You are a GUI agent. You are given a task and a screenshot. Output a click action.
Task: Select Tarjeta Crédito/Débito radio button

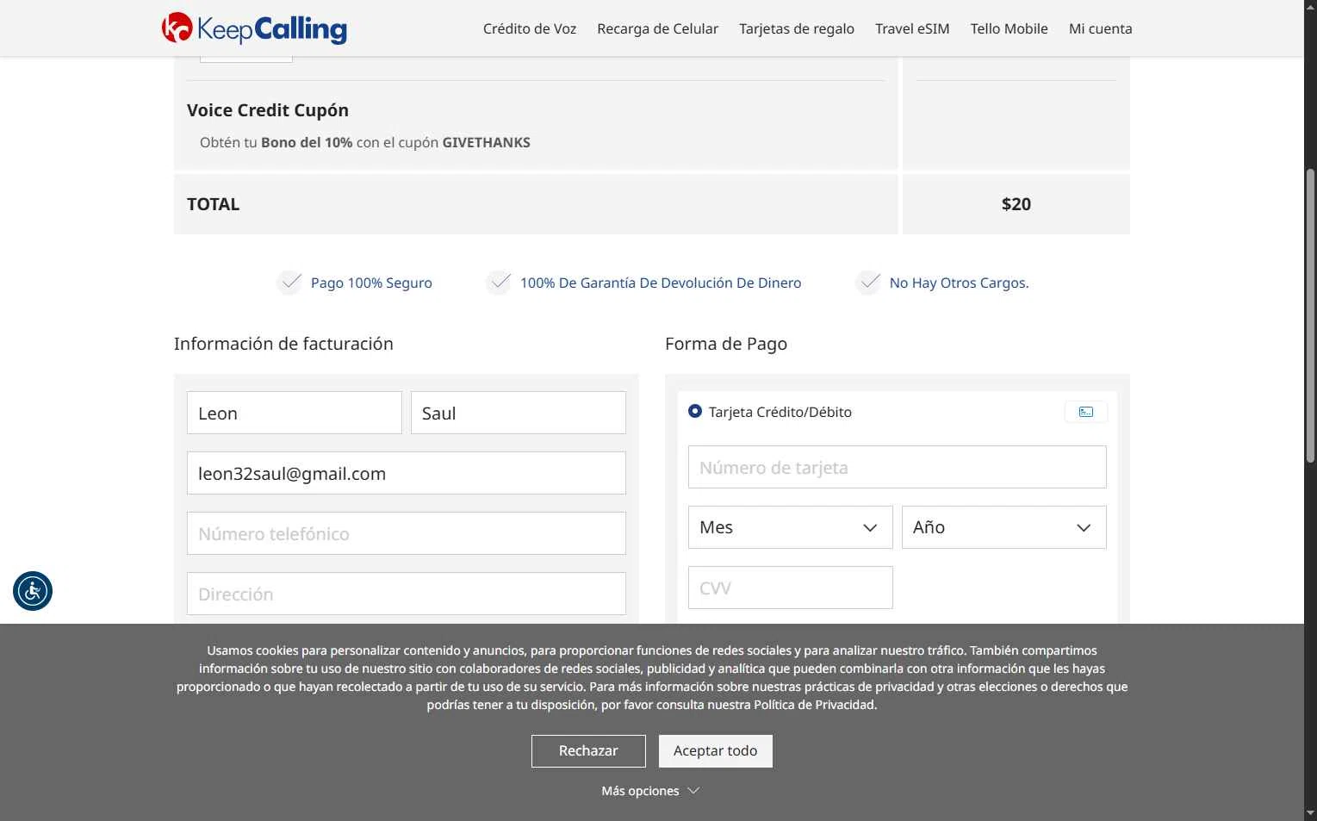695,412
